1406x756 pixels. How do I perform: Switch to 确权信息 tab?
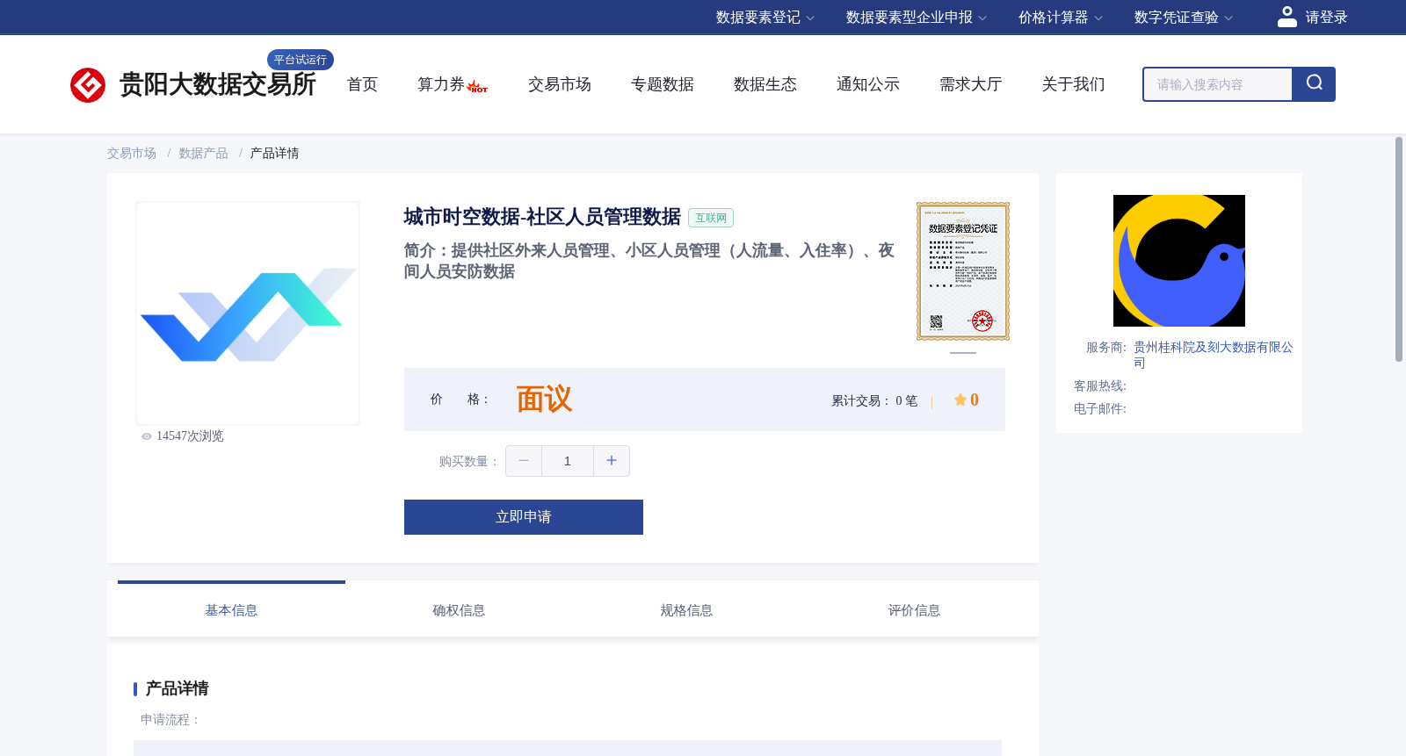point(459,610)
